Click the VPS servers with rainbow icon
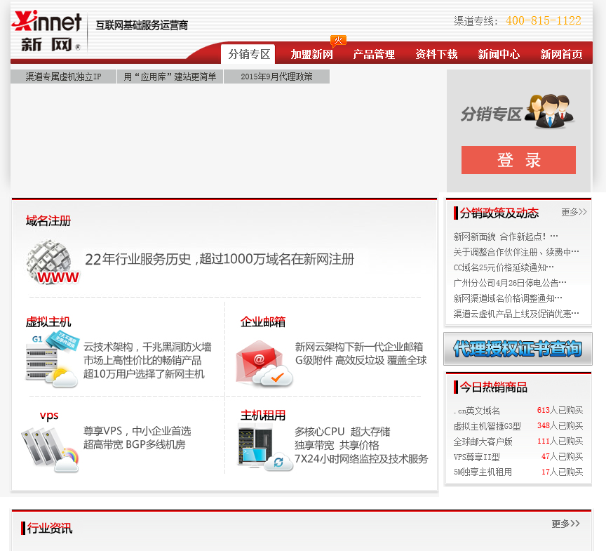The image size is (606, 551). (50, 450)
